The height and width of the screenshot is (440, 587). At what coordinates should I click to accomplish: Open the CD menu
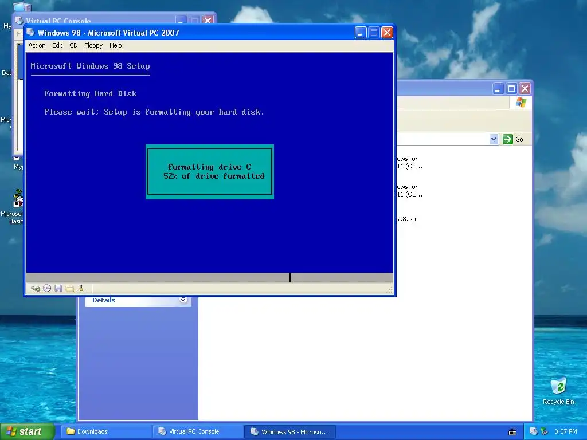pos(73,45)
